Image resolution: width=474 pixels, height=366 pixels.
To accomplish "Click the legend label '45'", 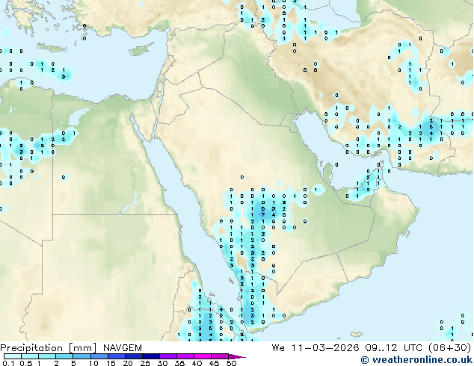I will 214,363.
